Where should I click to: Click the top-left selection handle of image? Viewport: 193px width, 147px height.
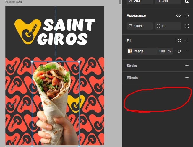coord(32,62)
